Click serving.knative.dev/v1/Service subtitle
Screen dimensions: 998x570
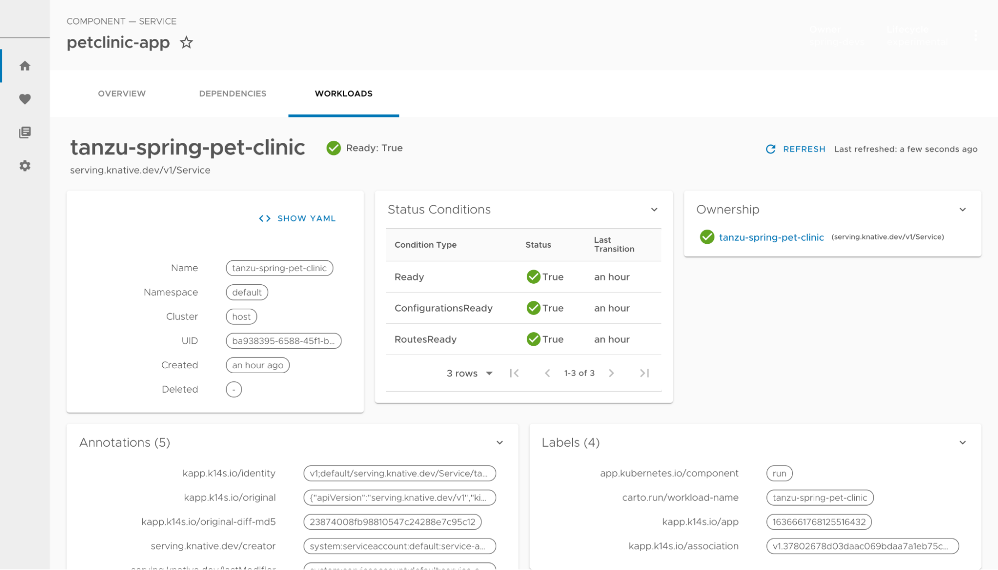[140, 170]
